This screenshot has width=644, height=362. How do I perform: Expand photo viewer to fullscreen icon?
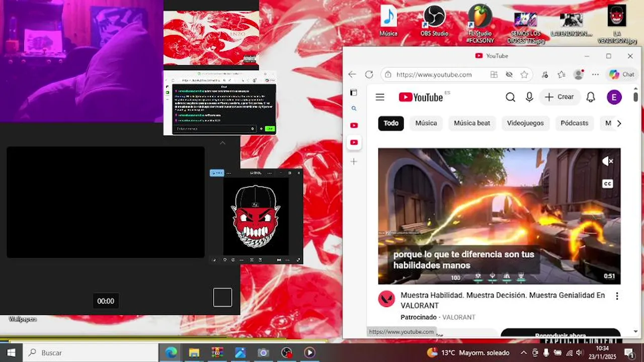point(298,260)
